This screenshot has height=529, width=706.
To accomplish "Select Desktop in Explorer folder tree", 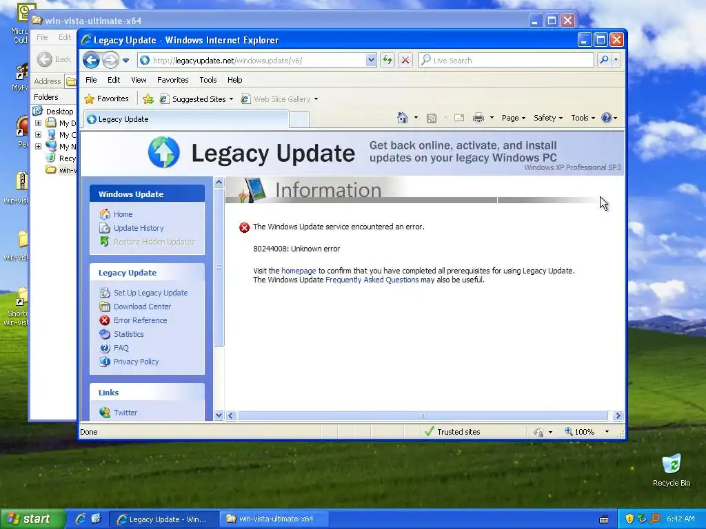I will (59, 111).
